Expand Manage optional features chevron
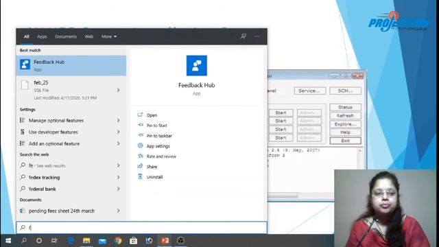439x247 pixels. click(x=119, y=121)
